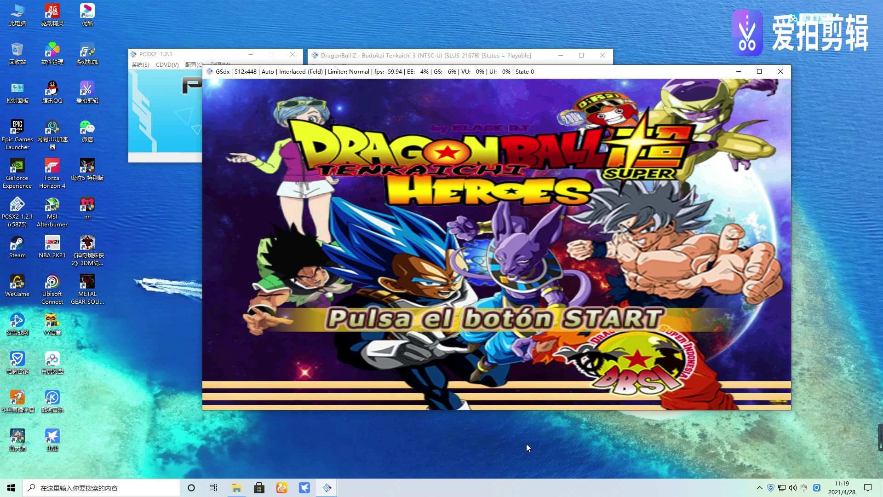This screenshot has width=883, height=497.
Task: Select the 网易UU加速器 icon
Action: tap(52, 134)
